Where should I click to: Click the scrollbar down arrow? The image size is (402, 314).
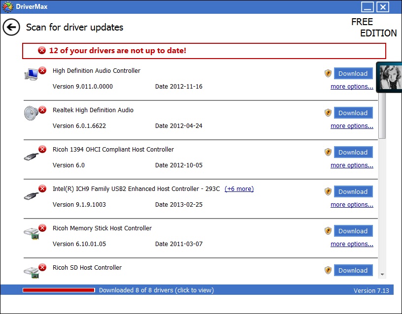pos(382,274)
